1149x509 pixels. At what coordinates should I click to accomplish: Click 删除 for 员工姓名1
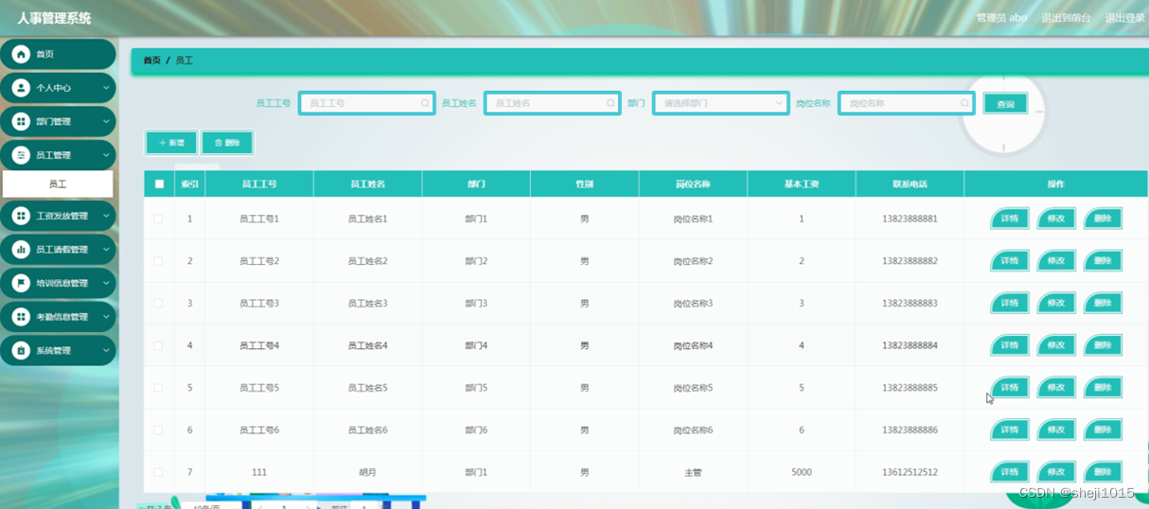click(x=1103, y=219)
